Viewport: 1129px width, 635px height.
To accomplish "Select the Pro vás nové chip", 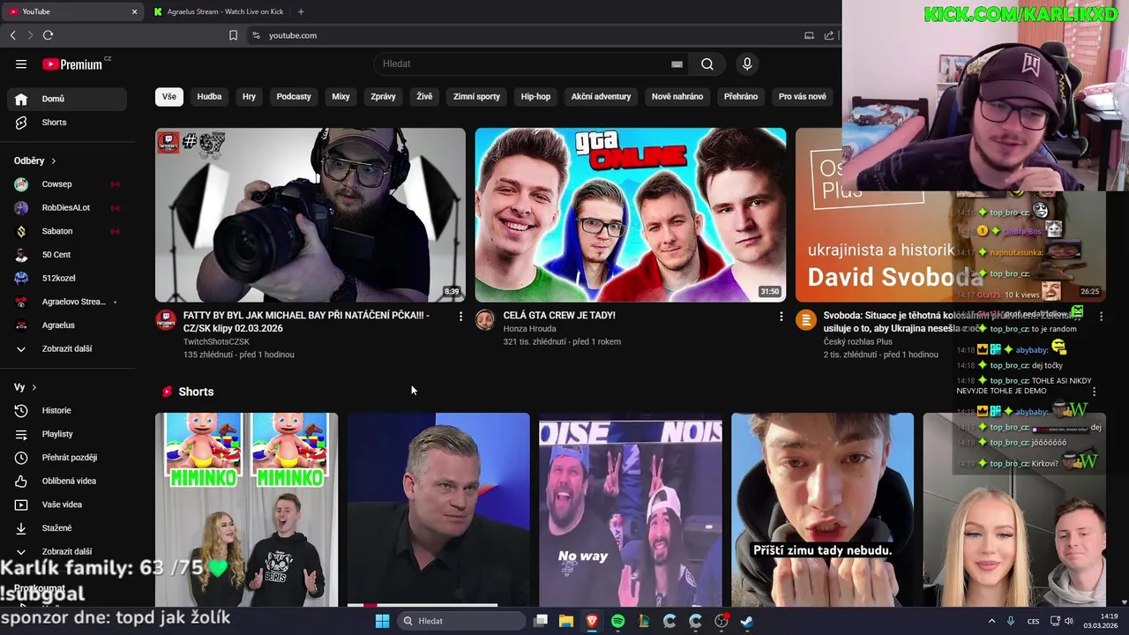I will pos(803,96).
